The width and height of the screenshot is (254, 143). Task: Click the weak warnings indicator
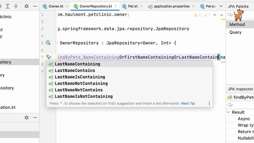click(207, 15)
